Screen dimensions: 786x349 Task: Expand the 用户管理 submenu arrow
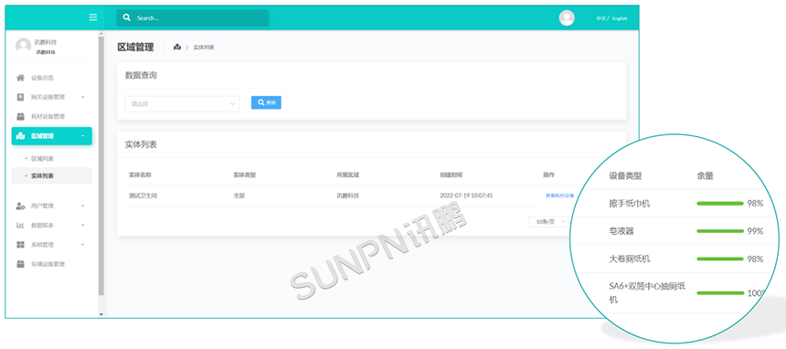point(82,206)
